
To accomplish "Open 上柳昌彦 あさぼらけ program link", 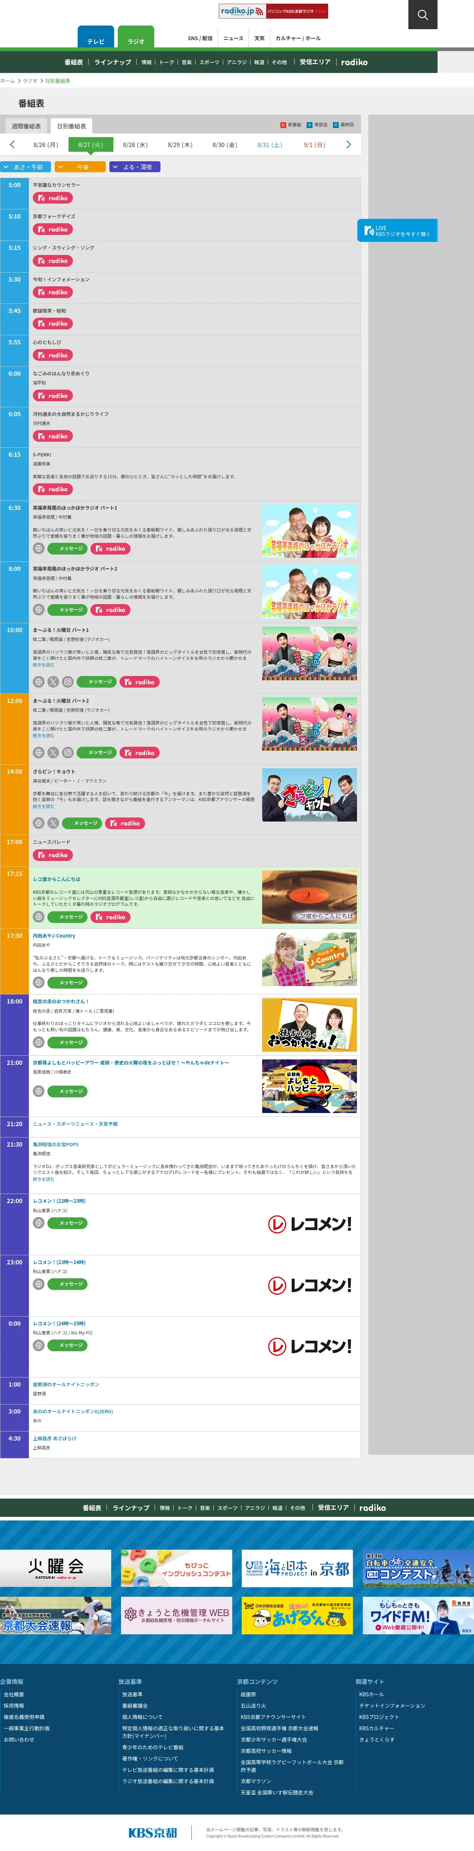I will pyautogui.click(x=55, y=1438).
